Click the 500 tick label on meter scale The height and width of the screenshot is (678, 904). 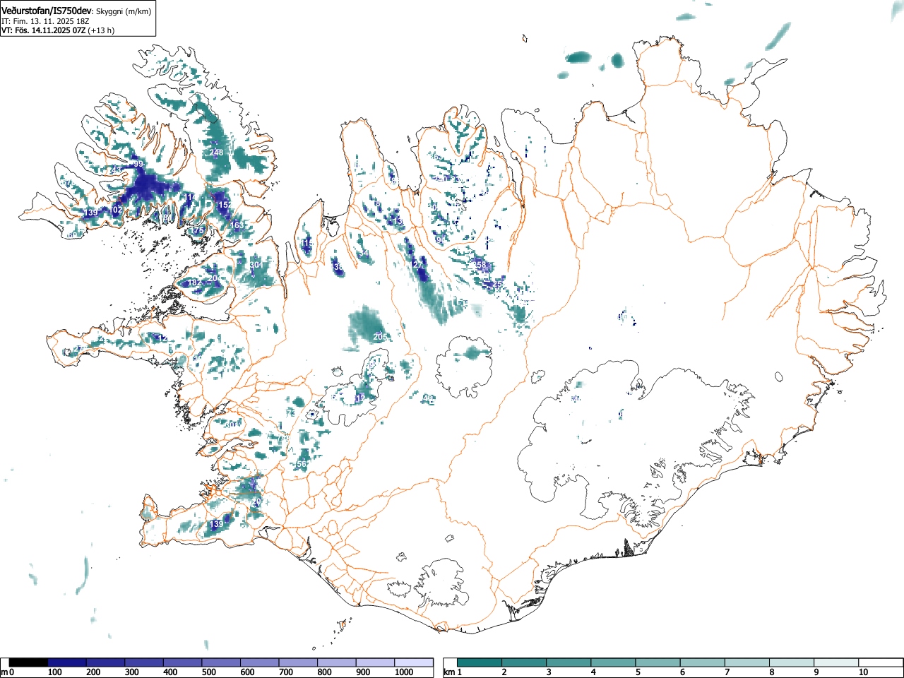click(x=209, y=672)
